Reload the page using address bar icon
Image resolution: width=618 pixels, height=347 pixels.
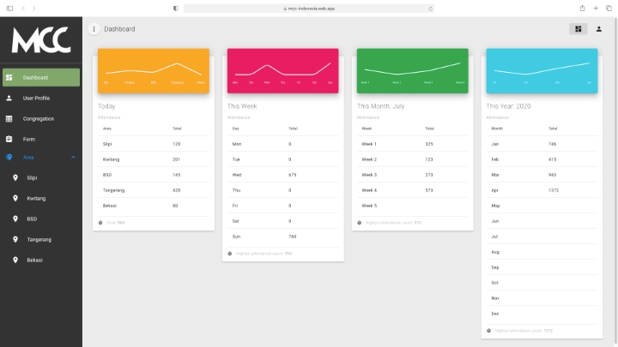[x=430, y=9]
